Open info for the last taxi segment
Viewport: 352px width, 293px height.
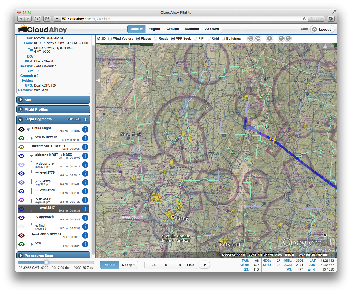[x=85, y=244]
